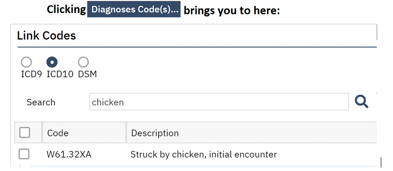Viewport: 393px width, 171px height.
Task: Select the ICD10 radio button
Action: point(52,62)
